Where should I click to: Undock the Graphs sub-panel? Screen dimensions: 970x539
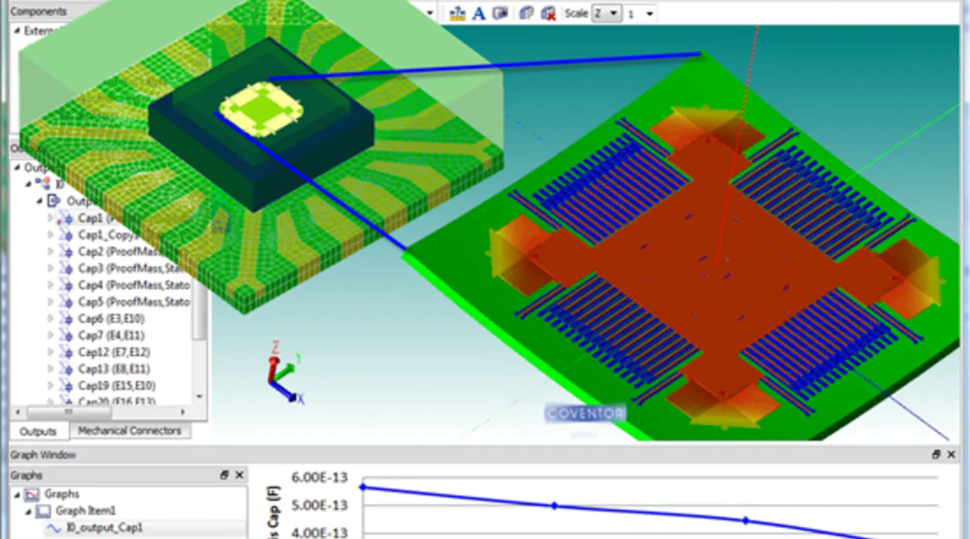tap(225, 476)
